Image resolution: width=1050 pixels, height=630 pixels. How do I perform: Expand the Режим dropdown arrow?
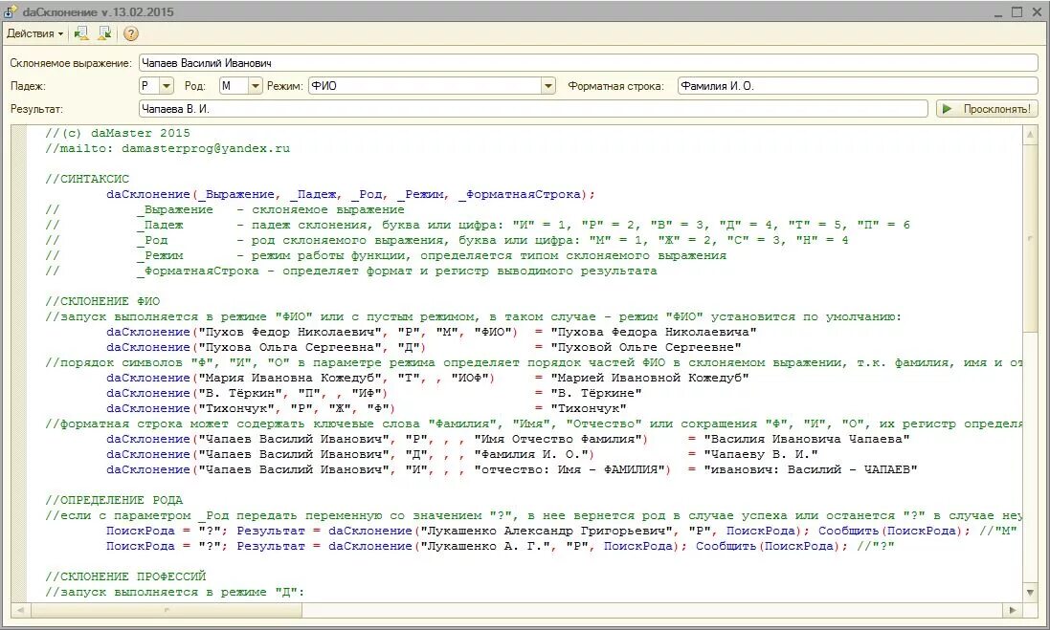tap(548, 86)
